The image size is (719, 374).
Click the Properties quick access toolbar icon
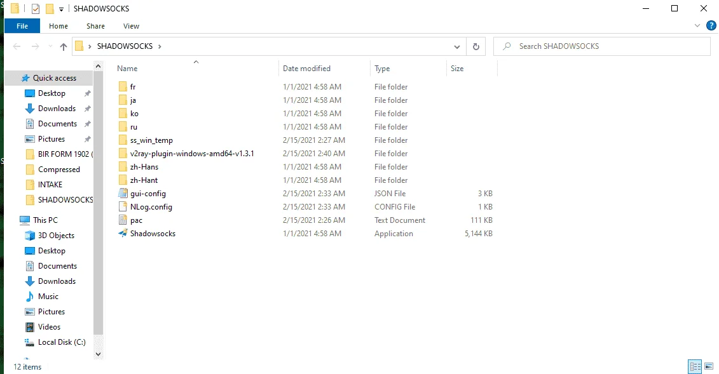36,9
